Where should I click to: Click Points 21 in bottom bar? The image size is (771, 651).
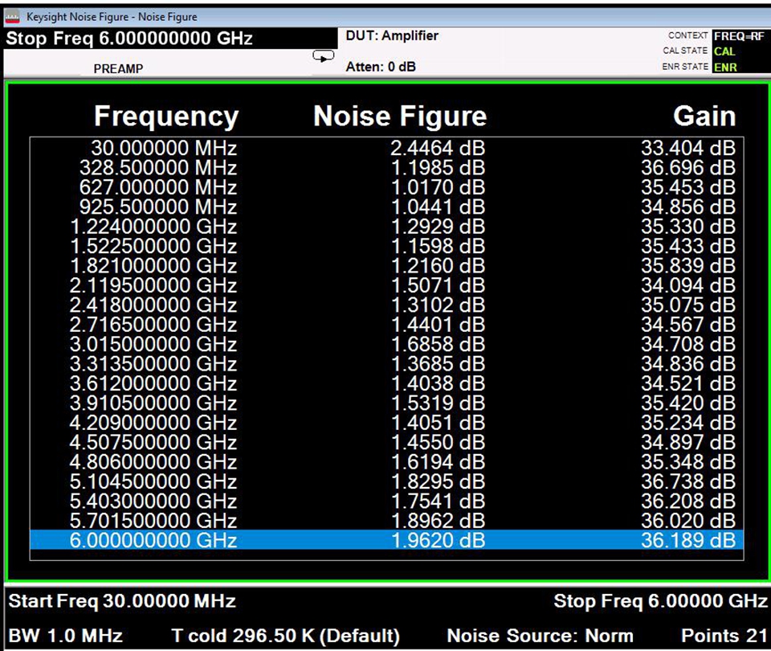point(724,636)
